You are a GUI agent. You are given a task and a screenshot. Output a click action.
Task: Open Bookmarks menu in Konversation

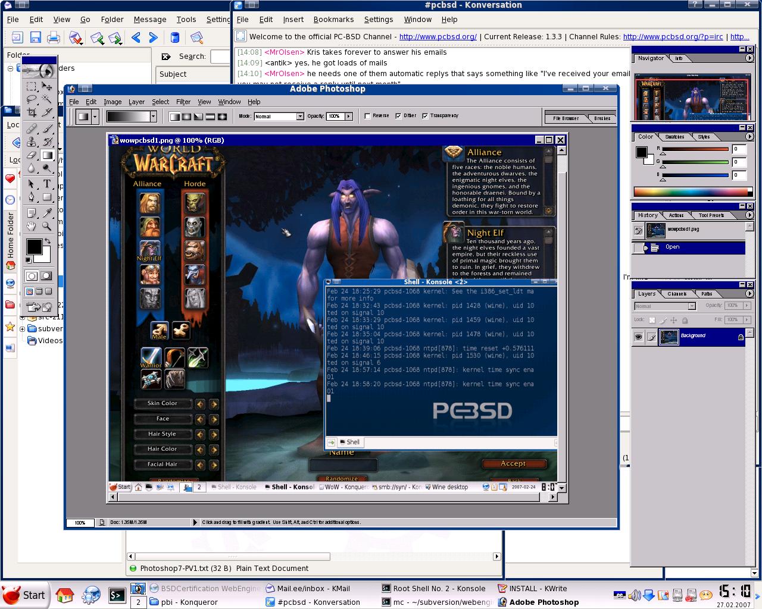coord(333,20)
